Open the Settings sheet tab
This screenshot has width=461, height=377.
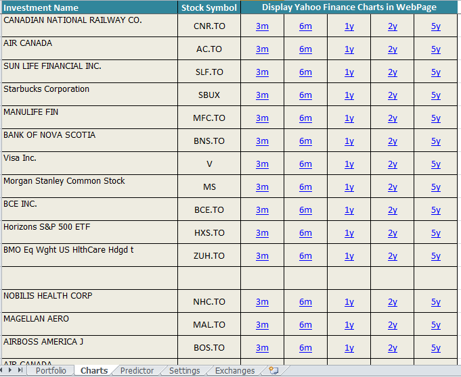tap(185, 370)
